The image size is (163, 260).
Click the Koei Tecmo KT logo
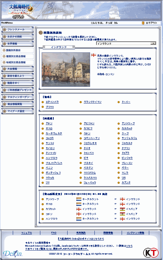[x=151, y=253]
